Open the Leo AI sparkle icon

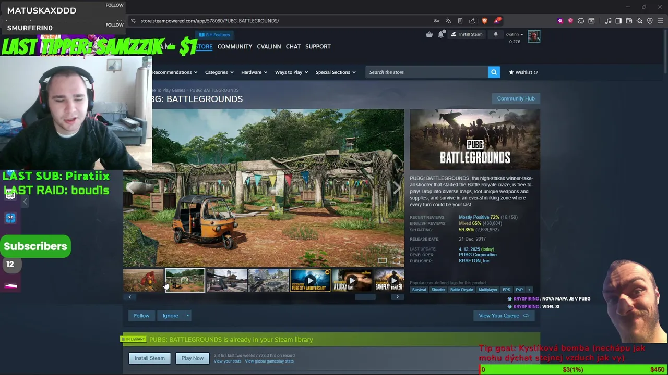point(639,21)
